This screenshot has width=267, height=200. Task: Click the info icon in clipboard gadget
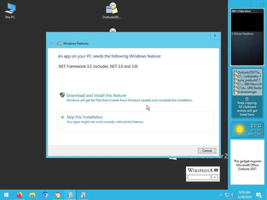247,99
